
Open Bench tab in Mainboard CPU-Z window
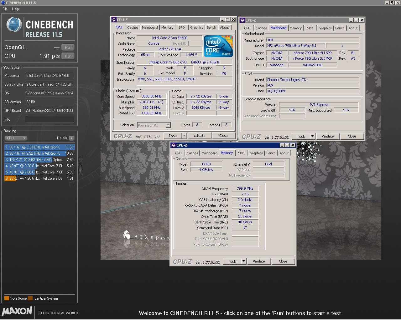[x=340, y=28]
